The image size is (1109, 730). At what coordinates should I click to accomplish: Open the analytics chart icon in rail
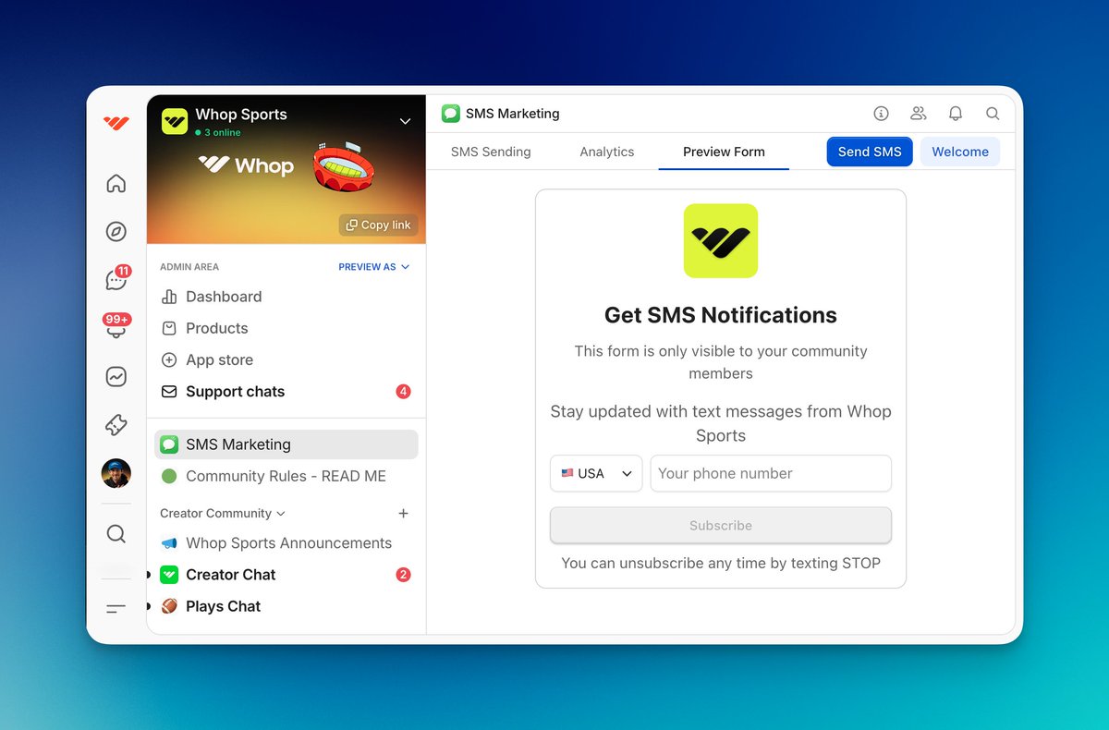click(x=116, y=376)
